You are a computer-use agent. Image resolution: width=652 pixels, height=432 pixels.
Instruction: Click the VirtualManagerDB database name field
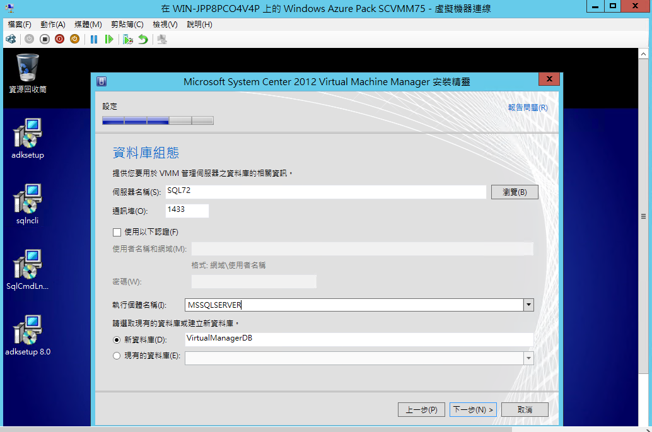359,339
